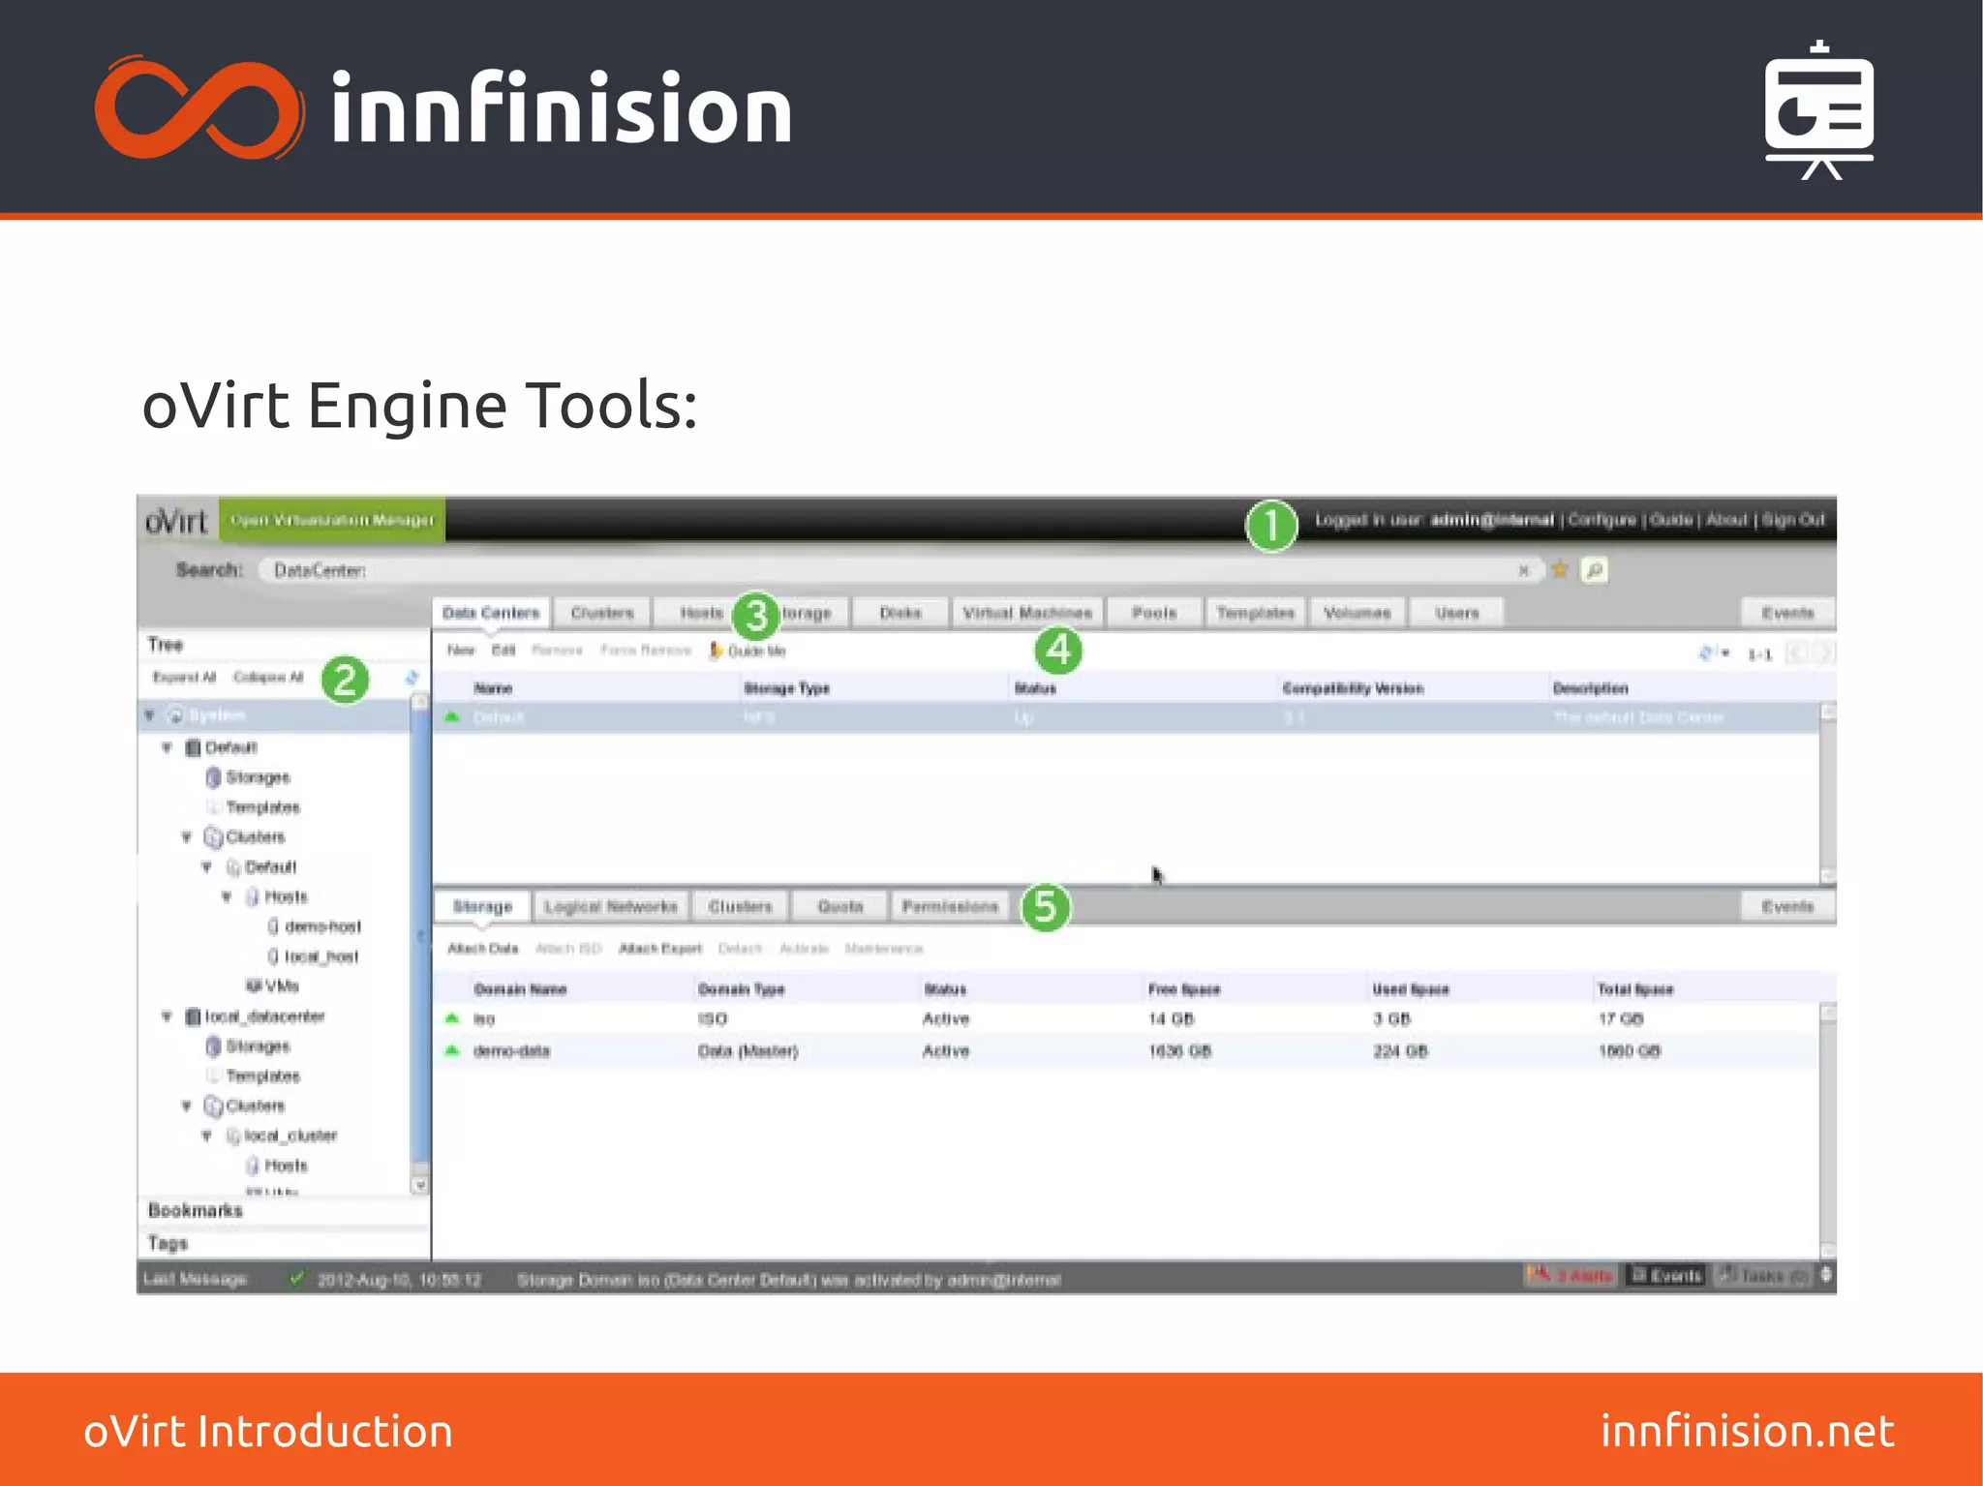Click the Sign Out link

pos(1793,520)
